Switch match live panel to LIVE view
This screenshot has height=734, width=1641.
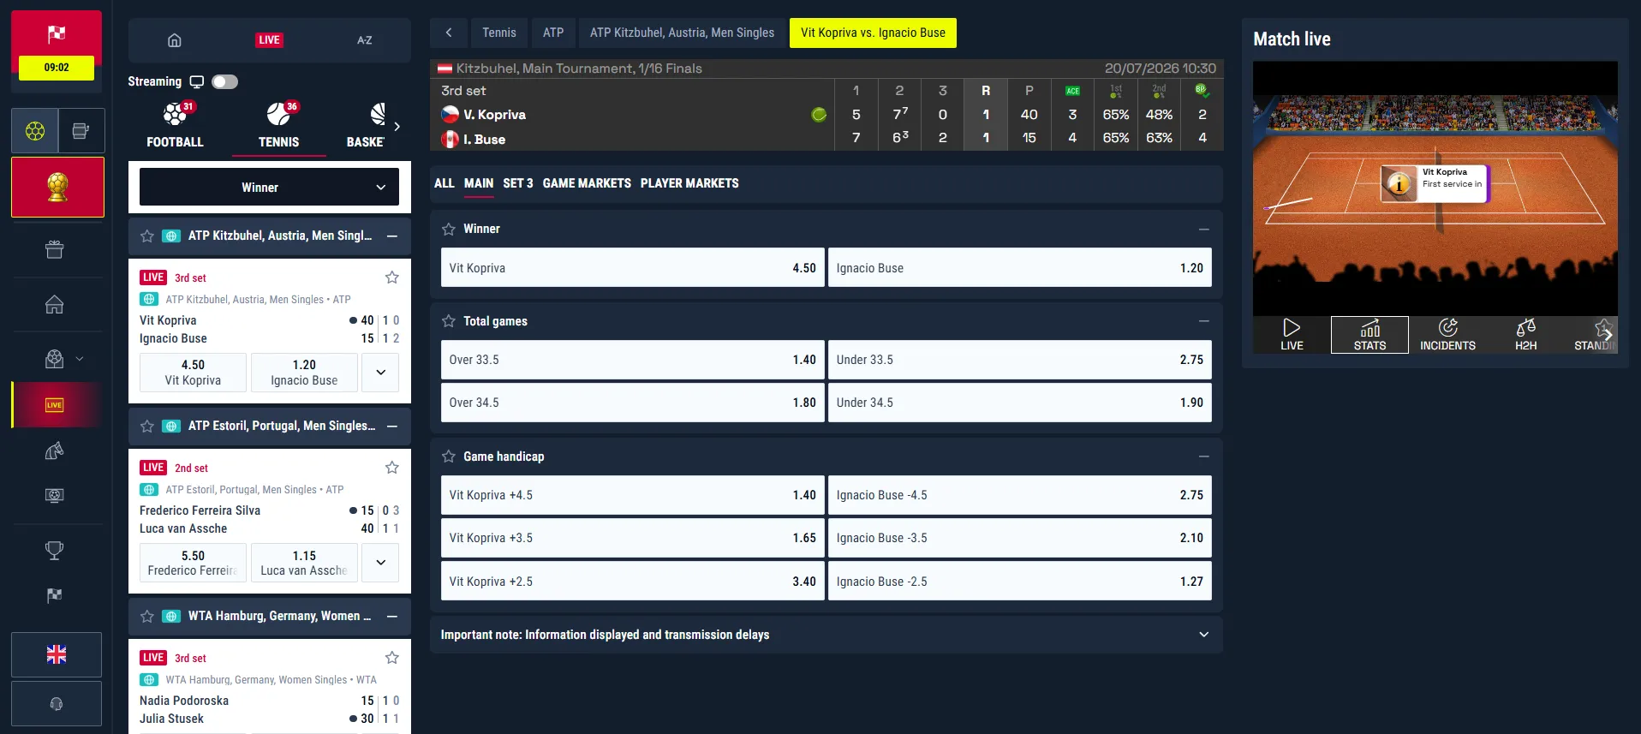pos(1292,335)
